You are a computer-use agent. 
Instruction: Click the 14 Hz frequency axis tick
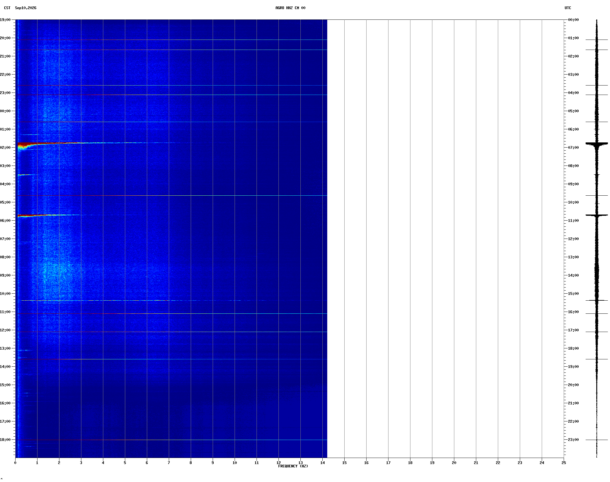point(322,463)
